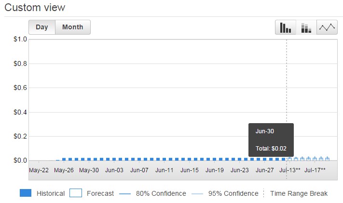Click the Time Range Break dotted marker
Screen dimensions: 343x203
264,193
